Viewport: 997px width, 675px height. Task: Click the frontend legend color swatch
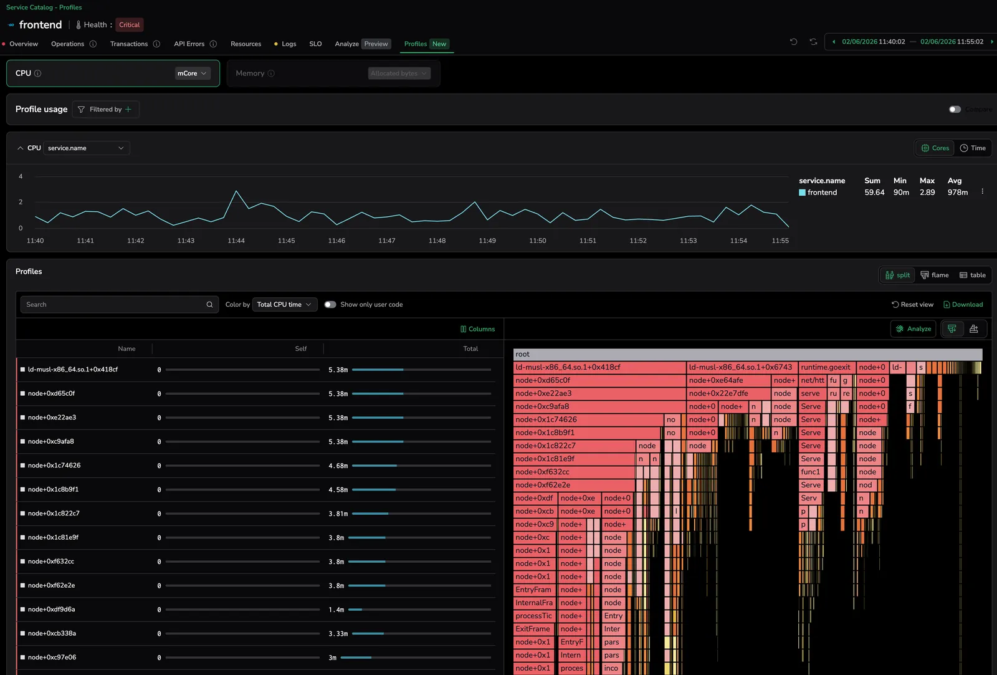click(802, 193)
